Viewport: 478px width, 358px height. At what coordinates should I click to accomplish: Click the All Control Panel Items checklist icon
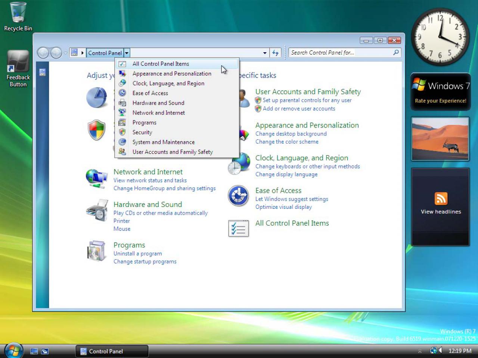tap(238, 228)
